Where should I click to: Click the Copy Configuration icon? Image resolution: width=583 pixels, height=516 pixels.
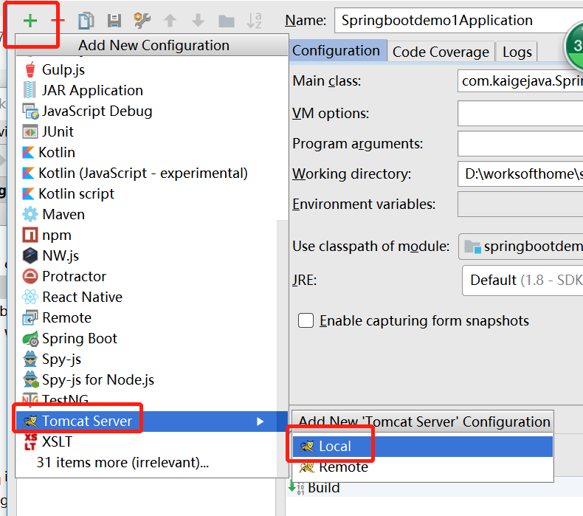(86, 21)
